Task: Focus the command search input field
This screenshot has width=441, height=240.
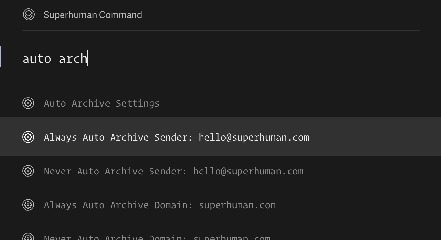Action: coord(196,59)
